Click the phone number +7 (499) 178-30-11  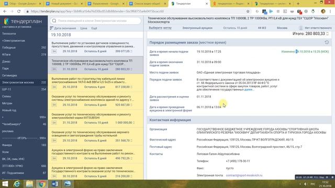point(238,161)
